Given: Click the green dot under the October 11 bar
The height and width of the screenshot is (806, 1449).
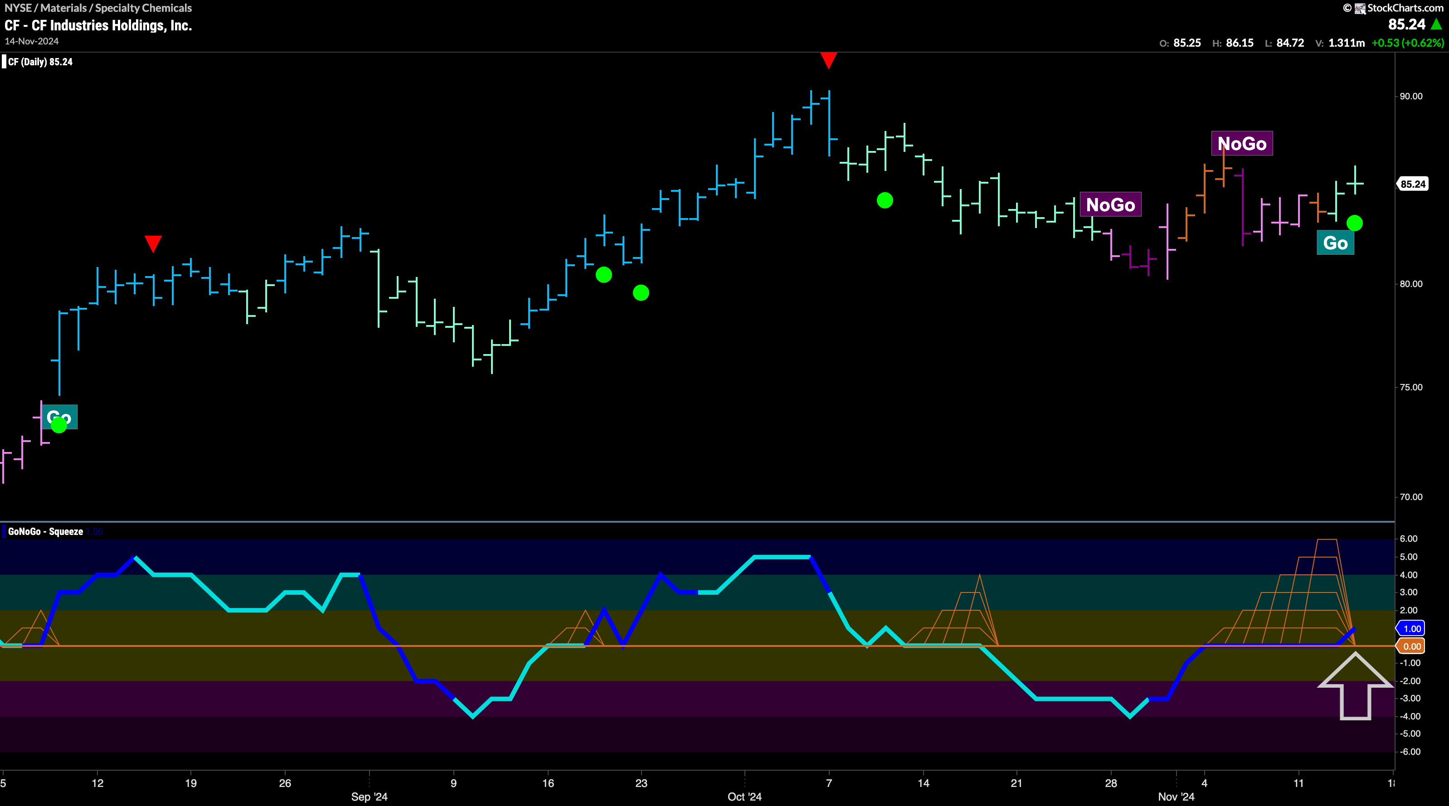Looking at the screenshot, I should [885, 200].
